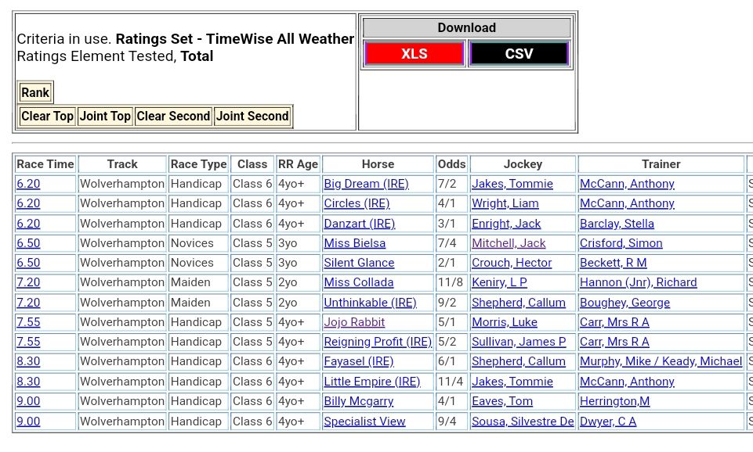Open Specialist View horse link
The height and width of the screenshot is (452, 753).
(x=364, y=422)
